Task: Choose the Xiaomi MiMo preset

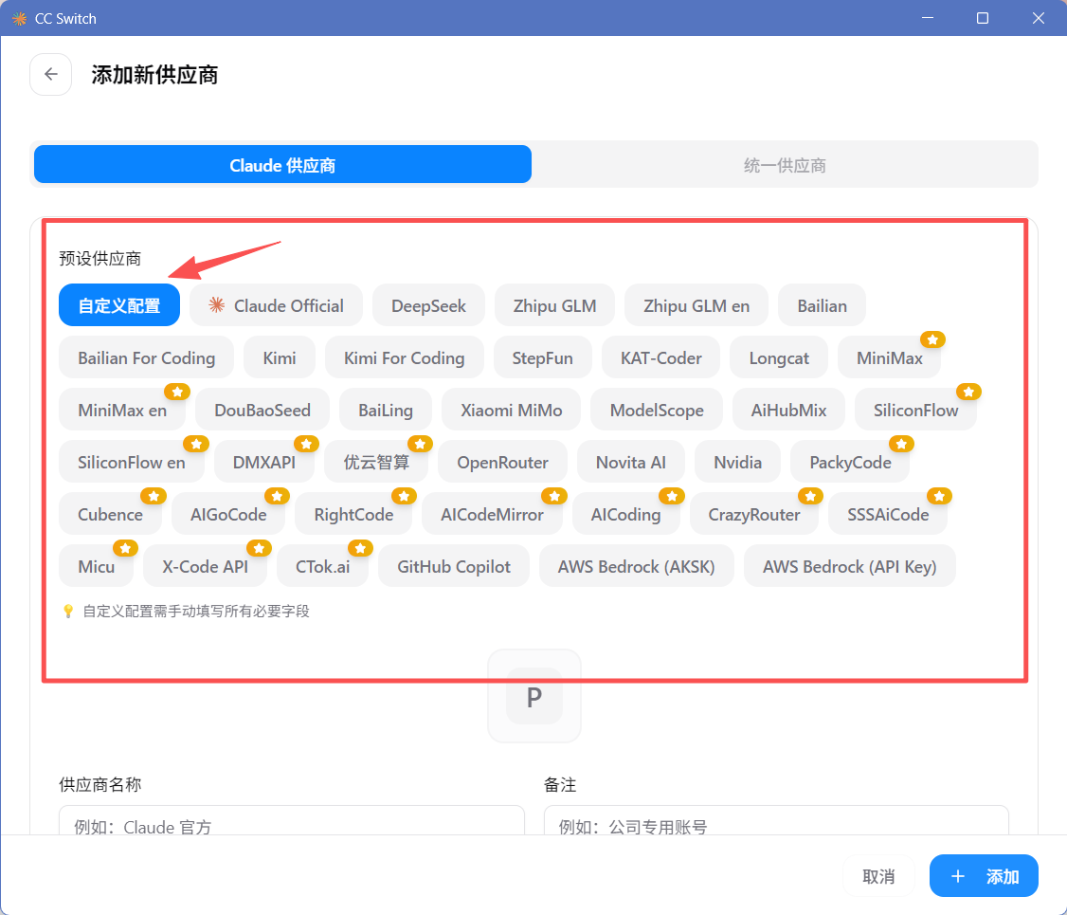Action: [512, 410]
